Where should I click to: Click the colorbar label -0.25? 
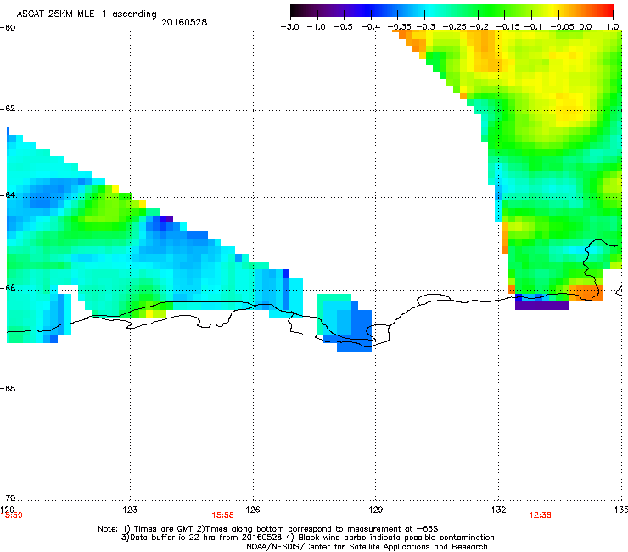click(454, 27)
